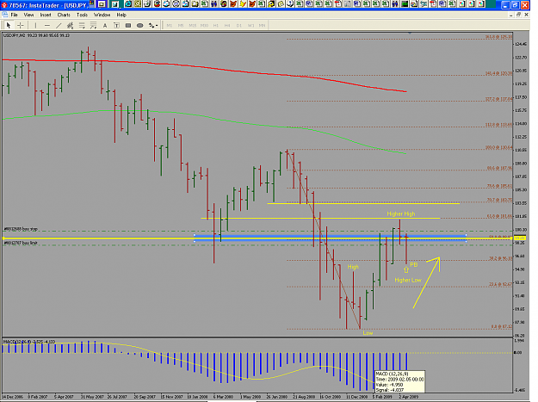The width and height of the screenshot is (538, 402).
Task: Open the Window menu
Action: tap(102, 15)
